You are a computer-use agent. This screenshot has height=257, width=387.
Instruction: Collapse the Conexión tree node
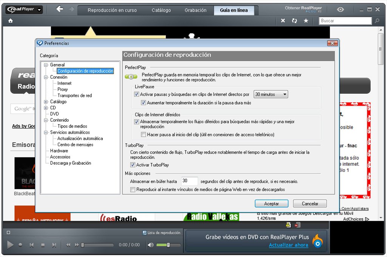tap(46, 77)
